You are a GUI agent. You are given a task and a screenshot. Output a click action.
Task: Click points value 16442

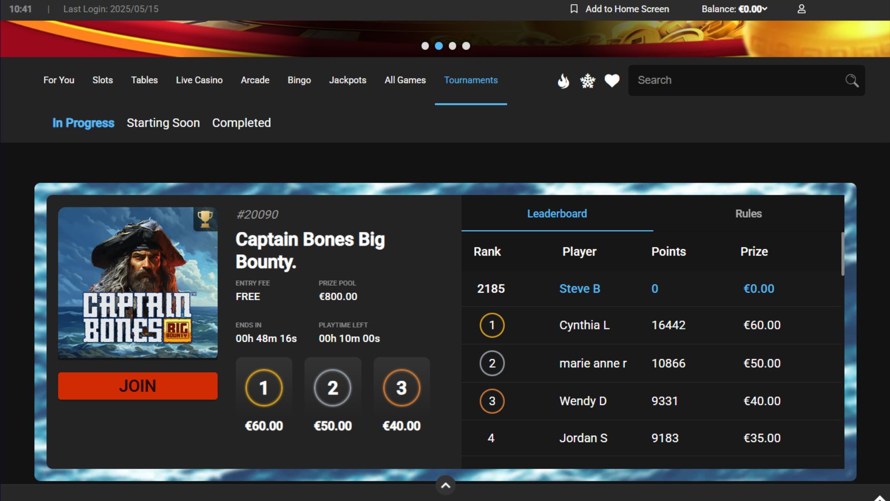(668, 325)
